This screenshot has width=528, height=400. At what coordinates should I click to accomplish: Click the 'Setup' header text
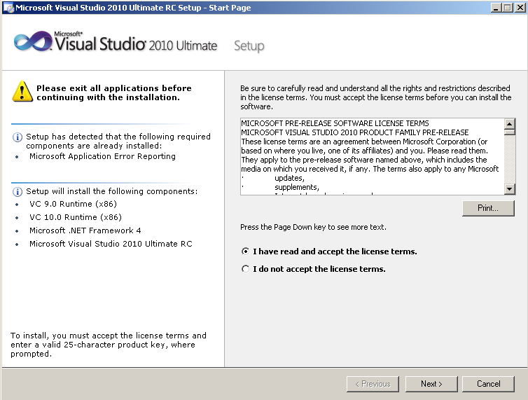tap(249, 46)
